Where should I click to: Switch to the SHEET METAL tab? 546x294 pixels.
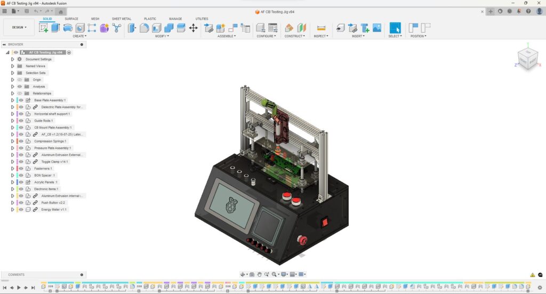pos(122,19)
